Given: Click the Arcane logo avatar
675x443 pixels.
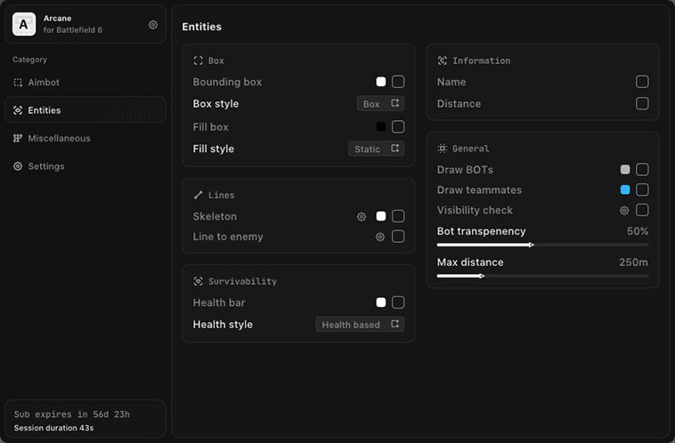Looking at the screenshot, I should [x=24, y=25].
